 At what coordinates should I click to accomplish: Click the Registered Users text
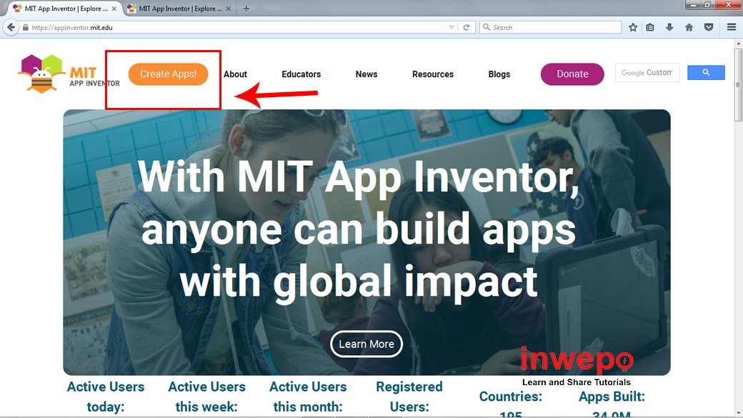coord(409,397)
